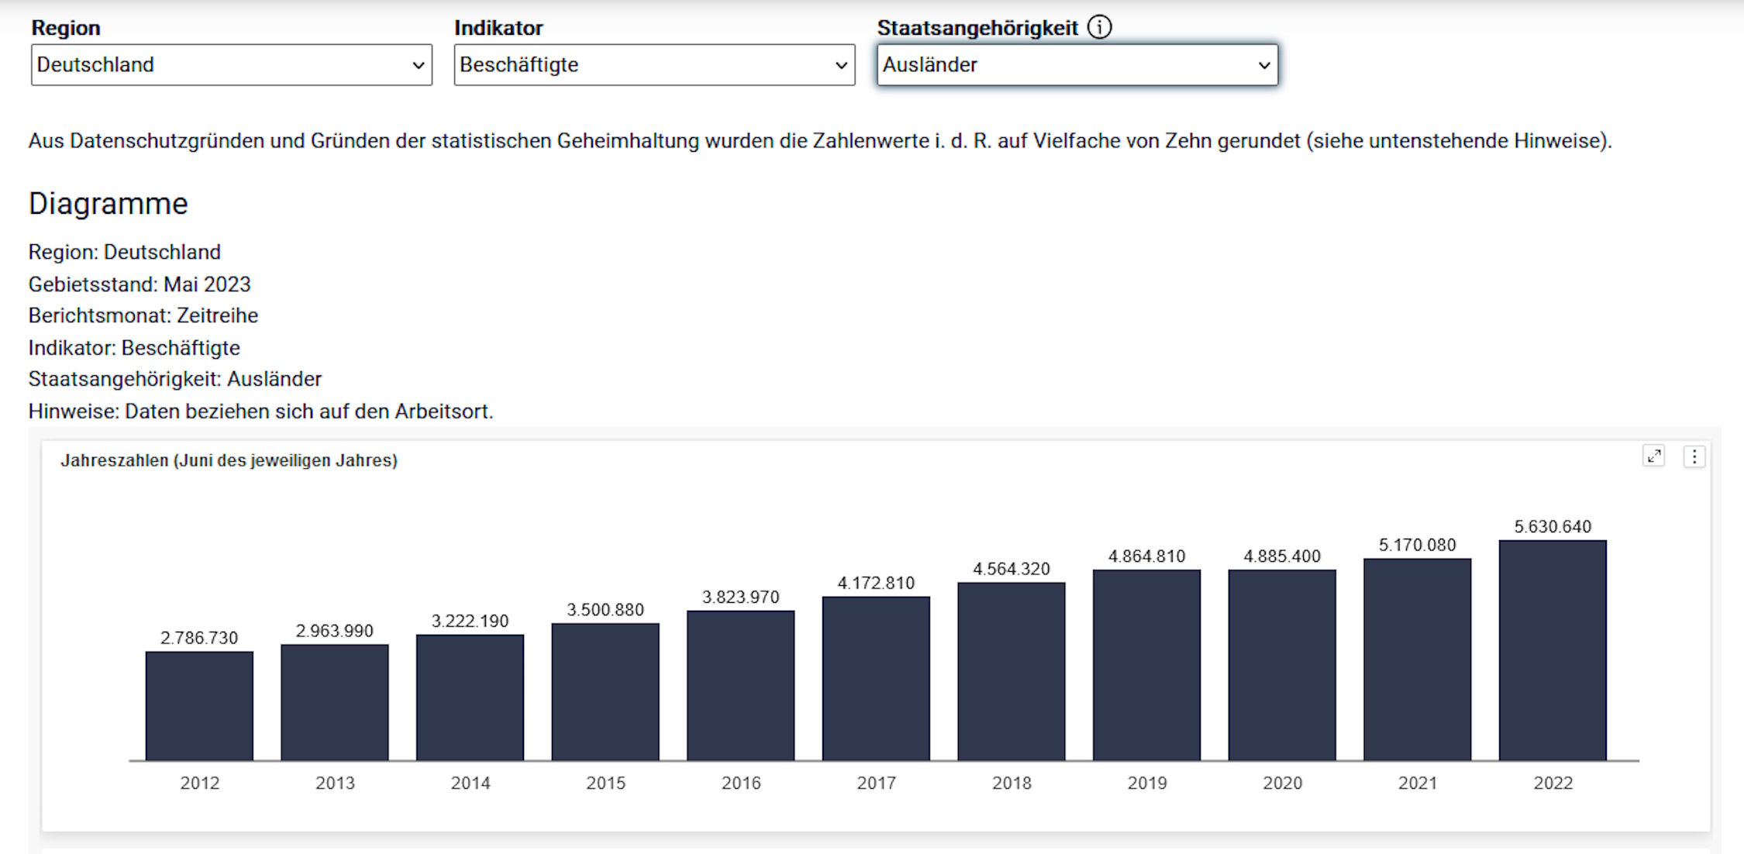
Task: Open the Region dropdown showing Deutschland
Action: (x=231, y=64)
